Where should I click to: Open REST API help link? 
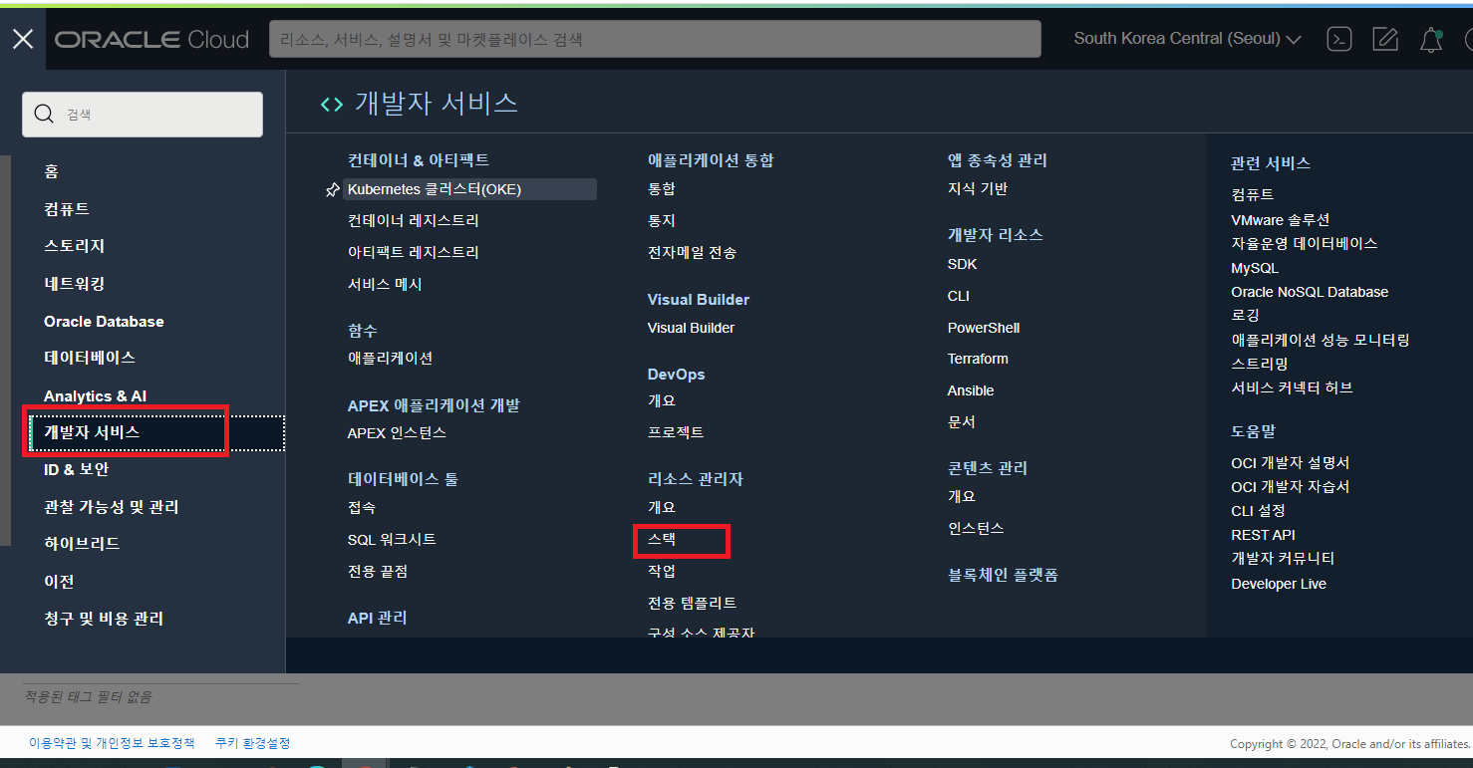(1263, 535)
